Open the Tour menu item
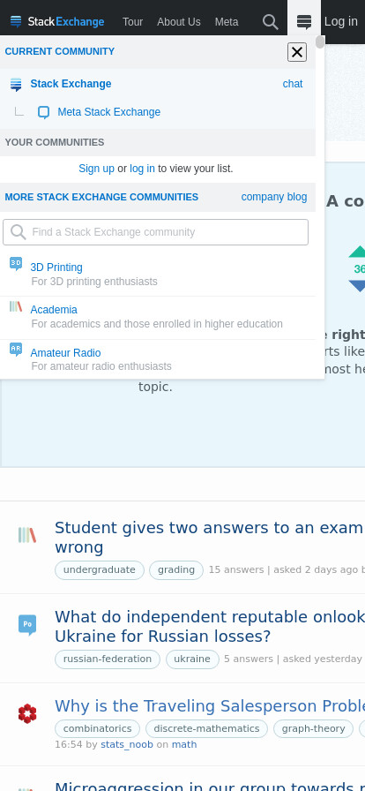Viewport: 365px width, 791px height. (132, 22)
